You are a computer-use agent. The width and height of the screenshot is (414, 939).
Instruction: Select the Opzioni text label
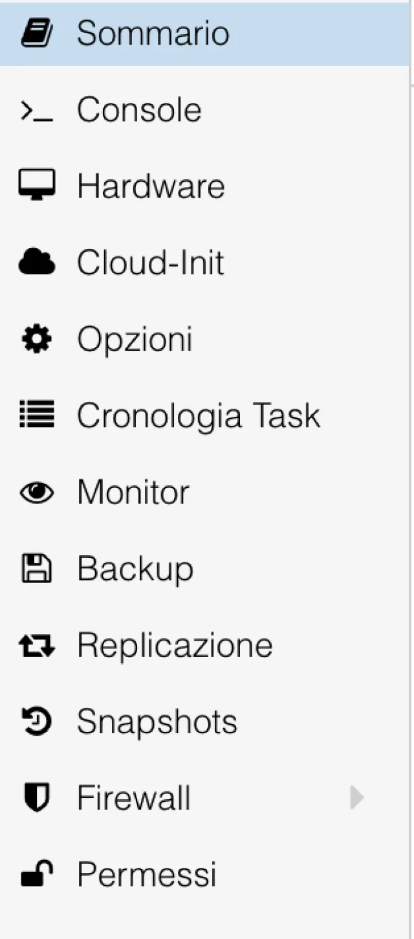tap(135, 340)
